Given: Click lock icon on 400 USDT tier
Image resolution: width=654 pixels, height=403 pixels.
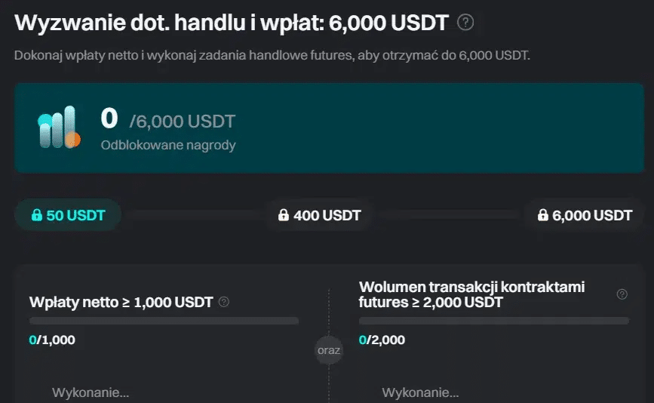Looking at the screenshot, I should (x=283, y=215).
